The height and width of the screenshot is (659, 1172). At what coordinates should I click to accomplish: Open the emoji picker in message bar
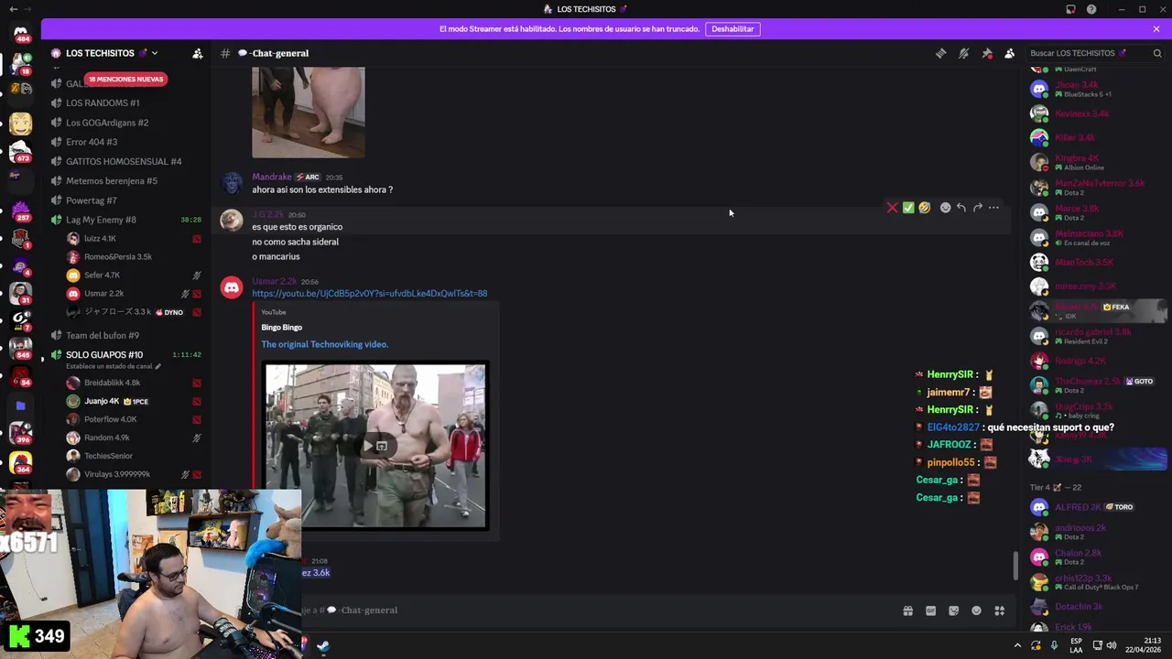(x=976, y=610)
